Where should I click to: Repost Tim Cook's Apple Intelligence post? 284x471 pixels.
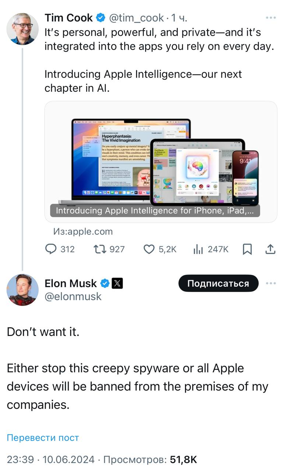99,249
